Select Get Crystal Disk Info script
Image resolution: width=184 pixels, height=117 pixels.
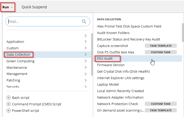pyautogui.click(x=123, y=72)
